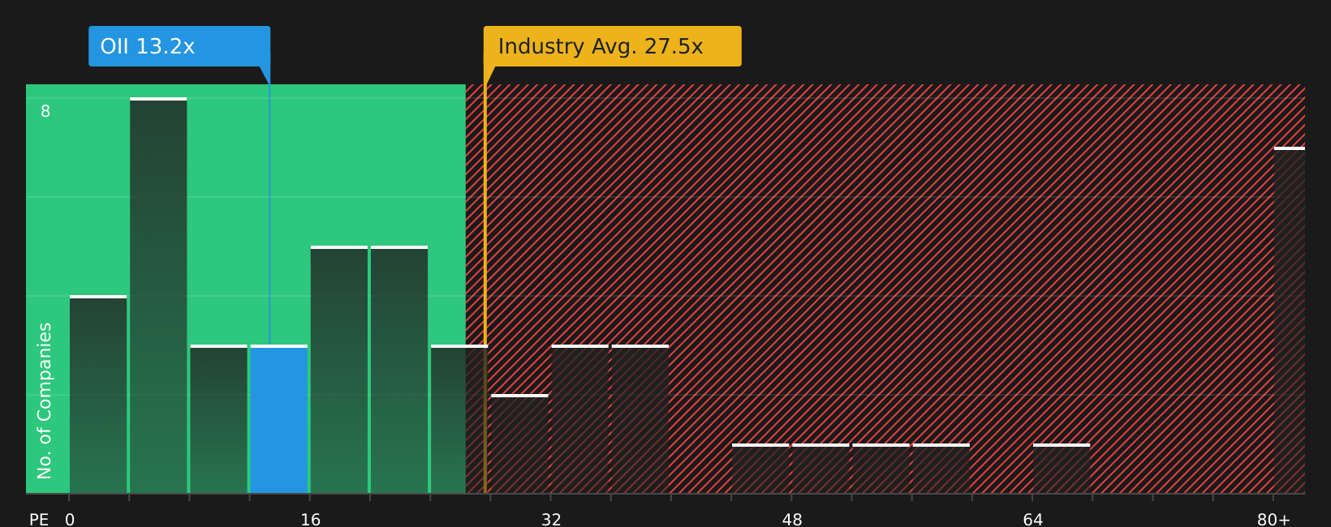Select the bar starting at PE 48
This screenshot has height=527, width=1331.
pos(821,469)
